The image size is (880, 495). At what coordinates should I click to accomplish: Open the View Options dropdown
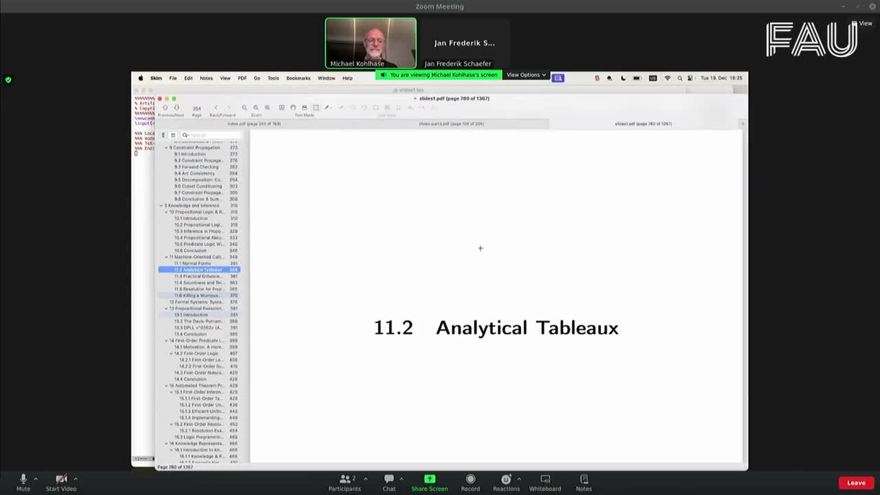[526, 75]
